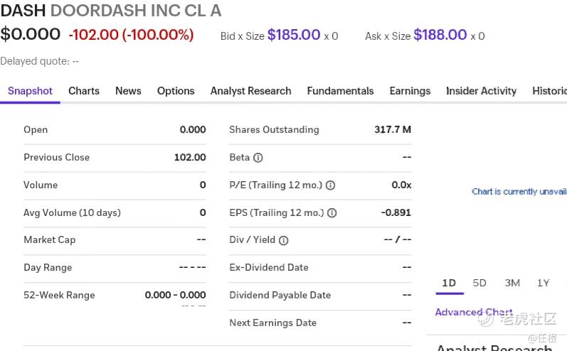Click the info icon next to P/E
The image size is (567, 351).
pyautogui.click(x=330, y=185)
